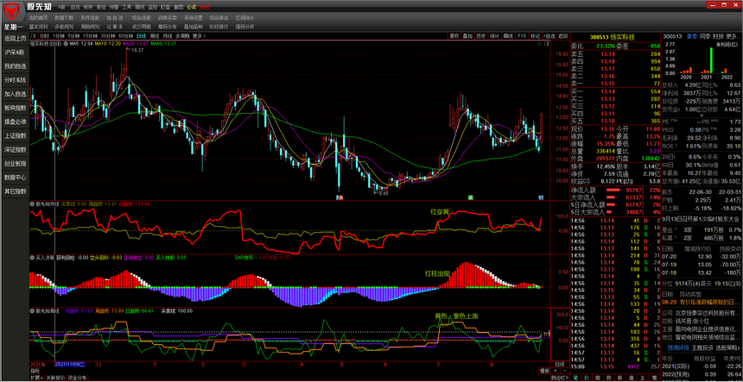This screenshot has width=743, height=382.
Task: Open the 更多 financial chart options
Action: click(732, 36)
